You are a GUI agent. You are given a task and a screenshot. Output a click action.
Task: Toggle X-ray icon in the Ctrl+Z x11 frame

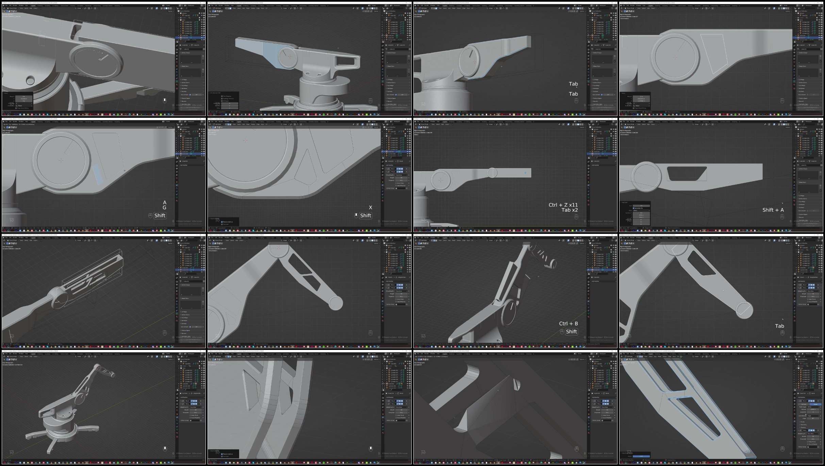(573, 124)
